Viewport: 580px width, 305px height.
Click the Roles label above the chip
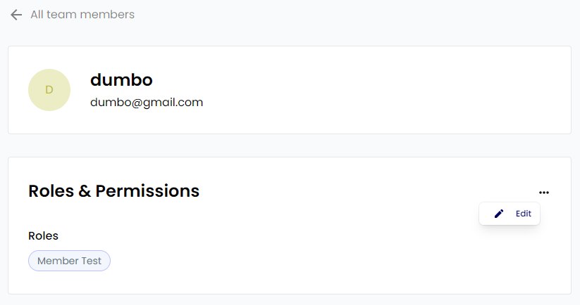(43, 235)
